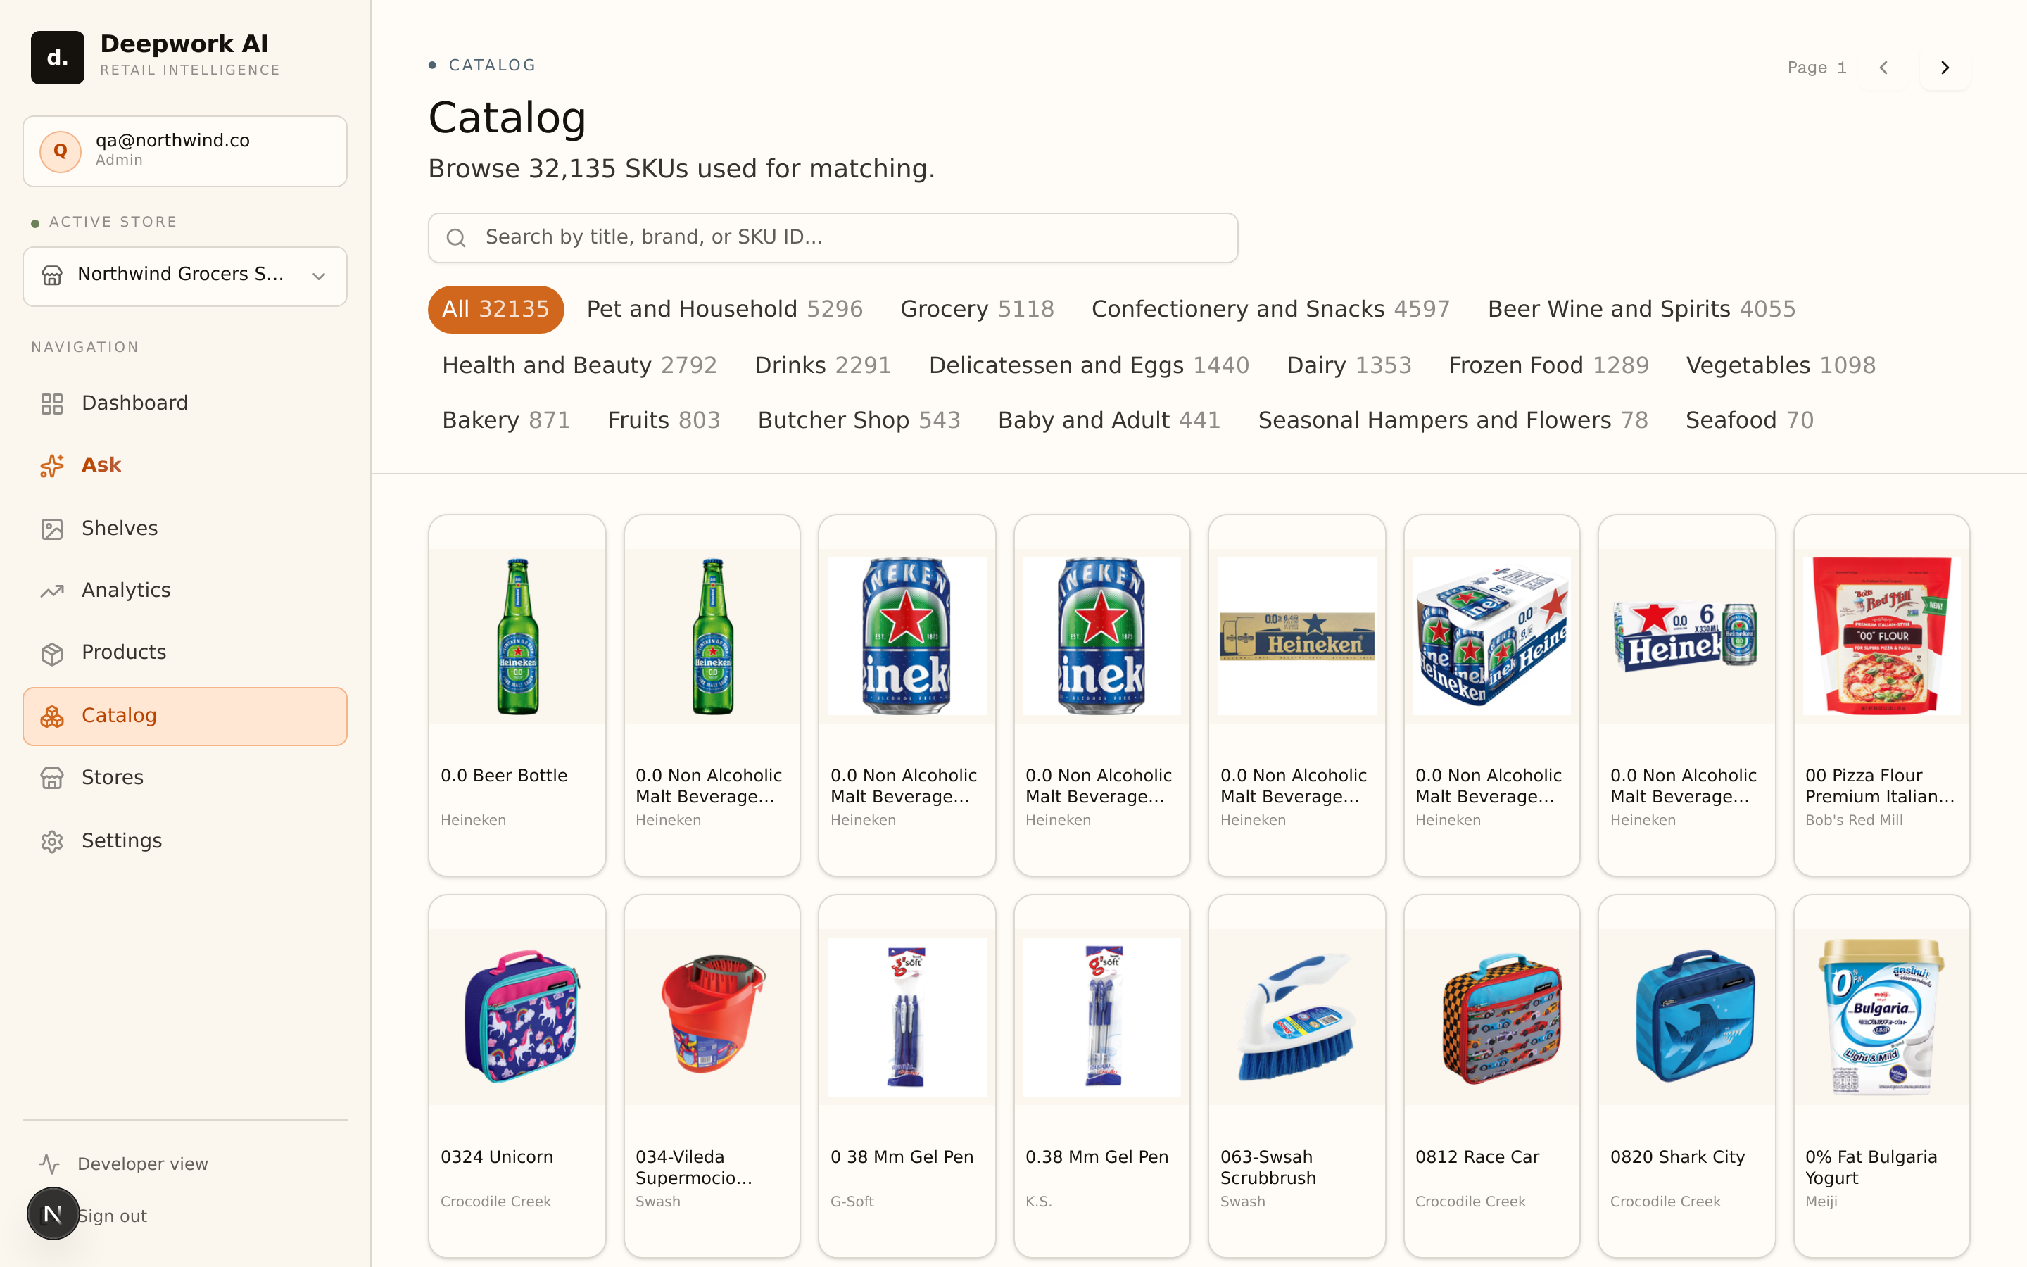Open the 00 Pizza Flour product thumbnail
The width and height of the screenshot is (2027, 1267).
tap(1881, 636)
